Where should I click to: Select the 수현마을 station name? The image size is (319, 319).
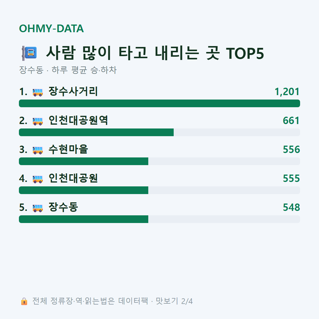(68, 149)
